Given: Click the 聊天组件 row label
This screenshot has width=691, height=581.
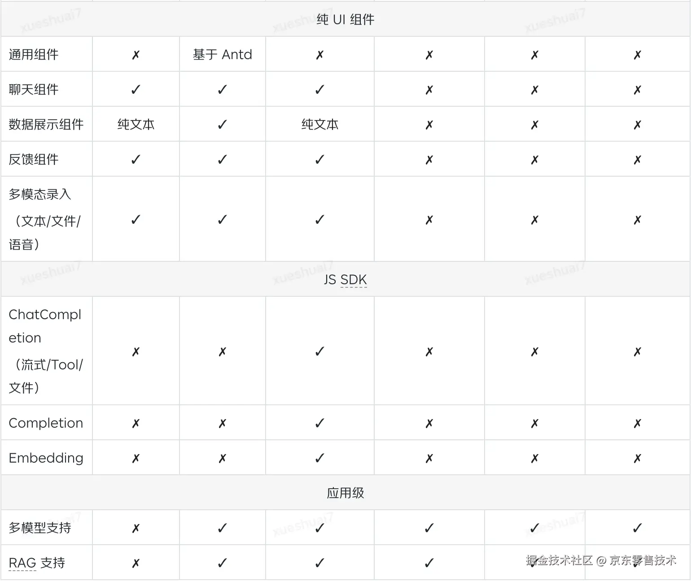Looking at the screenshot, I should (34, 90).
